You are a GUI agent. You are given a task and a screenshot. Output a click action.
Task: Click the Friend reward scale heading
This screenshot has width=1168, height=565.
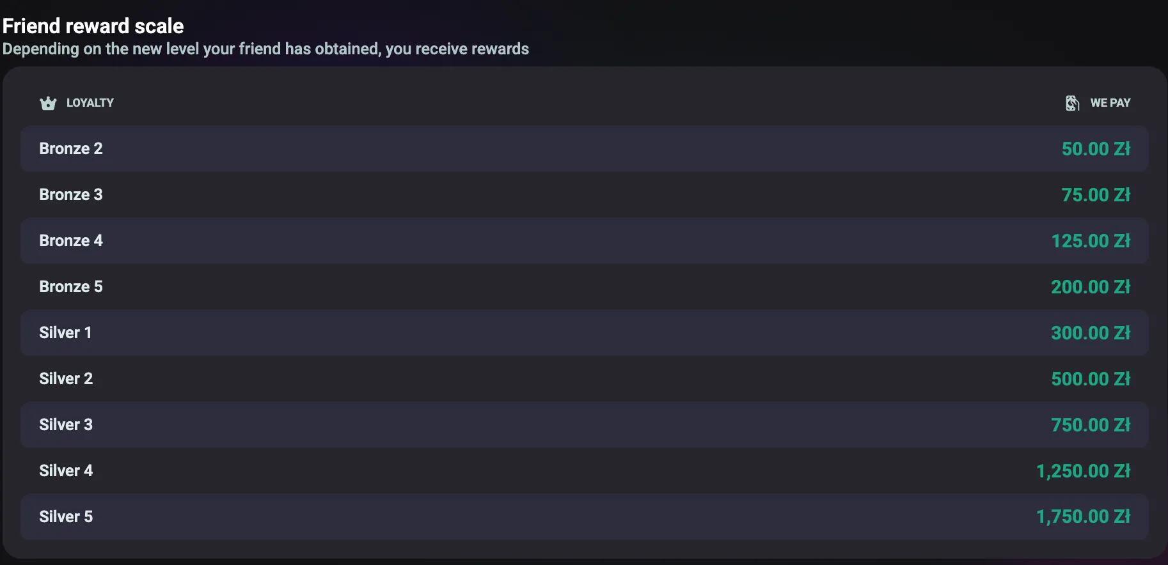point(93,26)
